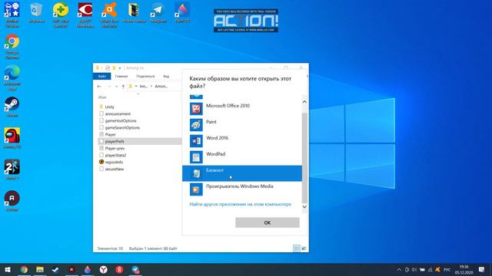The height and width of the screenshot is (276, 492).
Task: Open Yandex Browser from the taskbar
Action: point(103,269)
